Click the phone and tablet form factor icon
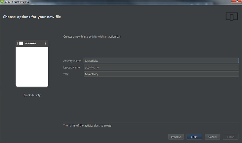This screenshot has height=143, width=242. [x=232, y=17]
